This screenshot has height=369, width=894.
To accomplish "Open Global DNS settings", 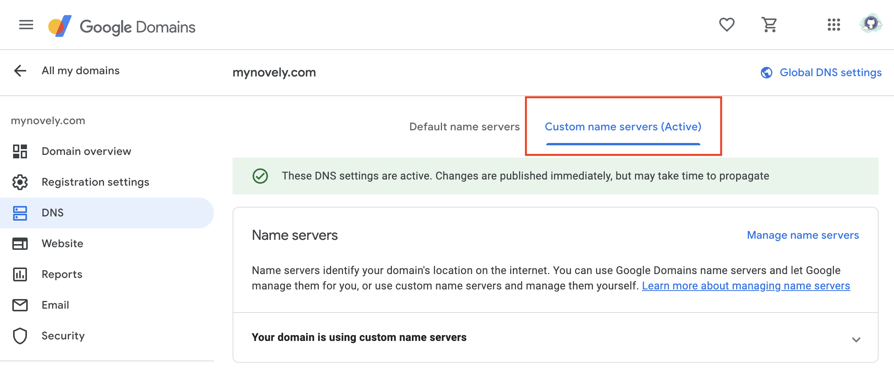I will pos(830,72).
